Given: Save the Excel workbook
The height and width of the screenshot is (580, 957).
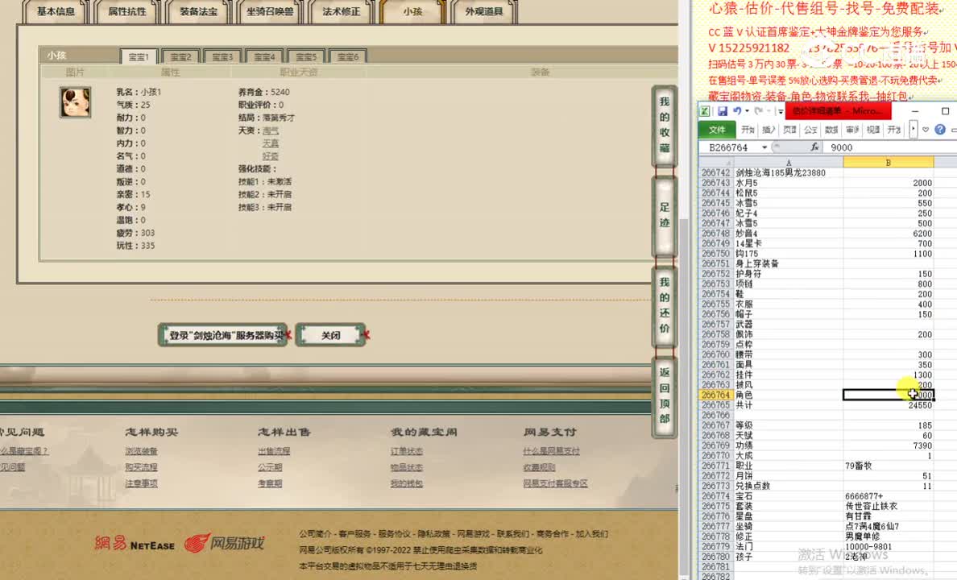Looking at the screenshot, I should pyautogui.click(x=723, y=111).
